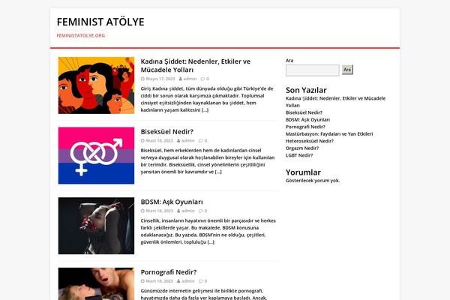Image resolution: width=450 pixels, height=300 pixels.
Task: Open sidebar link 'LGBT Nedir?'
Action: click(x=299, y=155)
